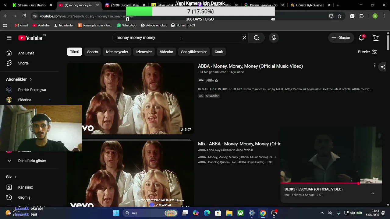390x219 pixels.
Task: Open the WhatsApp bookmark
Action: point(126,25)
